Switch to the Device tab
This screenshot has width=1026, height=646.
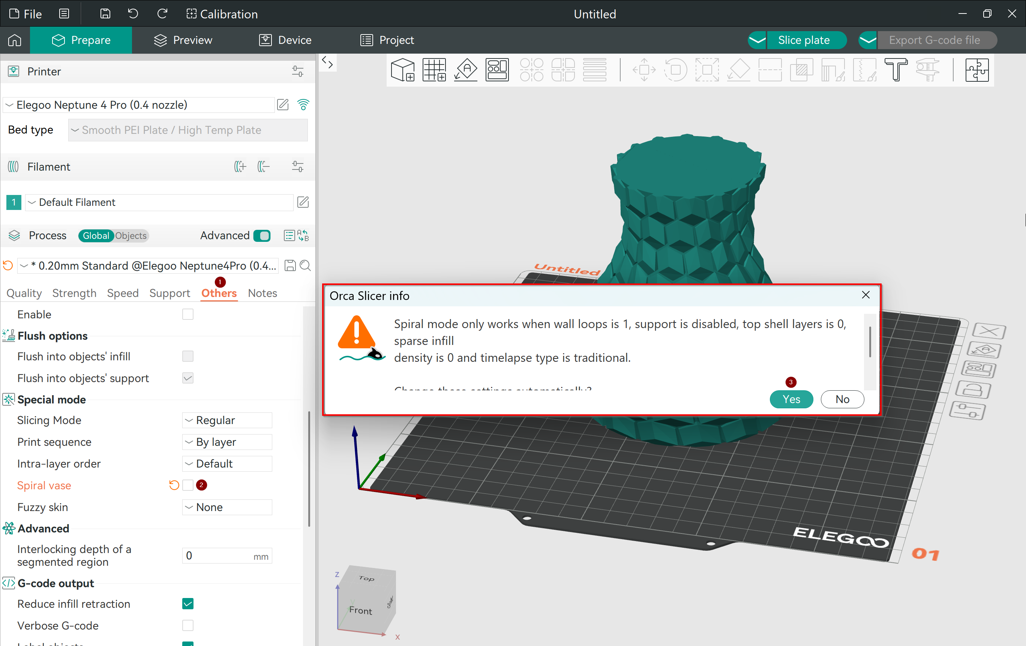tap(285, 40)
